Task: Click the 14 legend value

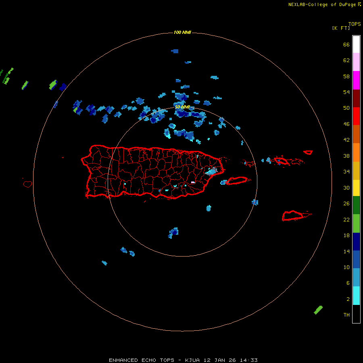Action: pyautogui.click(x=346, y=251)
